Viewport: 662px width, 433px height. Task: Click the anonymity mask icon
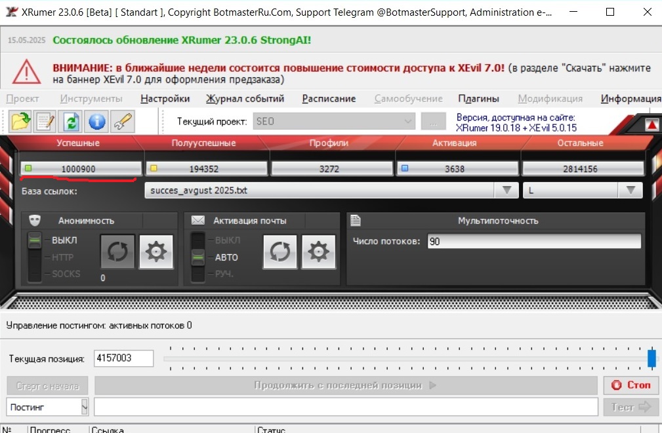35,220
